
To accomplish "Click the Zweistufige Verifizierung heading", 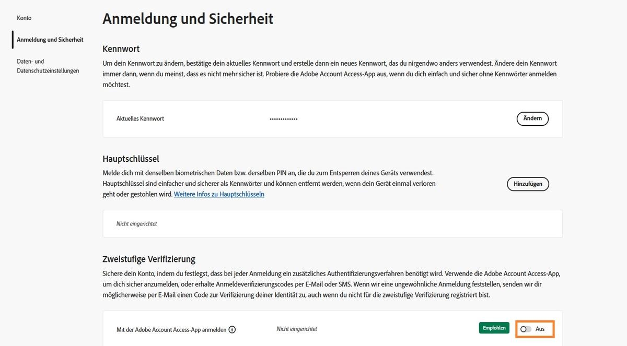I will tap(149, 259).
